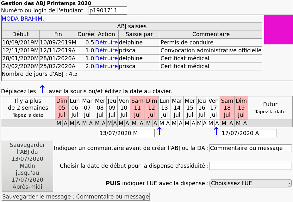The width and height of the screenshot is (293, 202).
Task: Click the start date blue arrow marker
Action: click(x=159, y=131)
